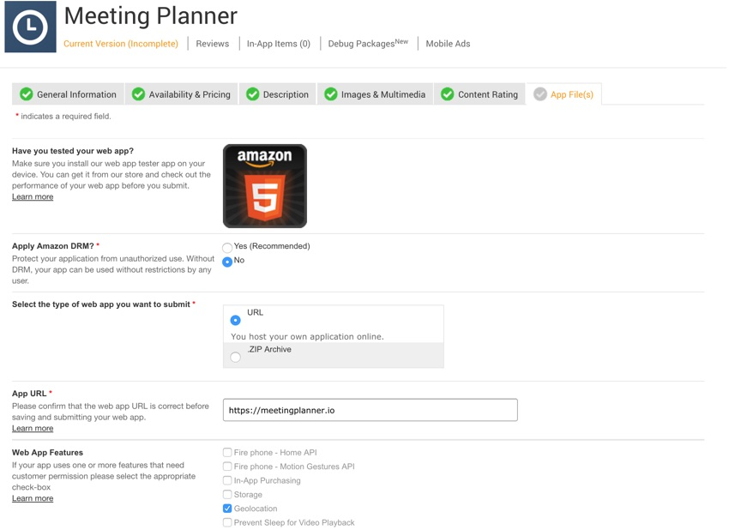Click 'You host your own application online.' text
This screenshot has height=530, width=729.
coord(307,336)
